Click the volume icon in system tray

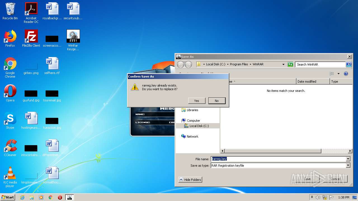coord(318,197)
